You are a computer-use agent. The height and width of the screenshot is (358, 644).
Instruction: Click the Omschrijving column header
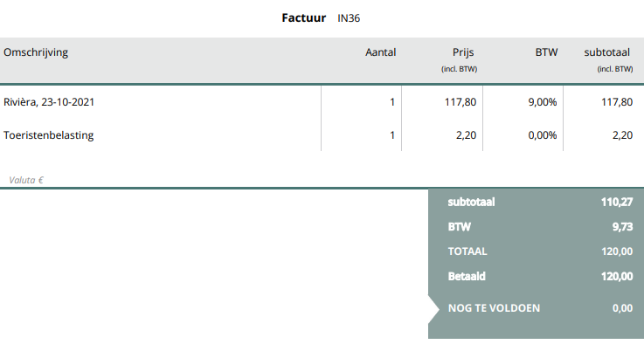click(x=36, y=52)
